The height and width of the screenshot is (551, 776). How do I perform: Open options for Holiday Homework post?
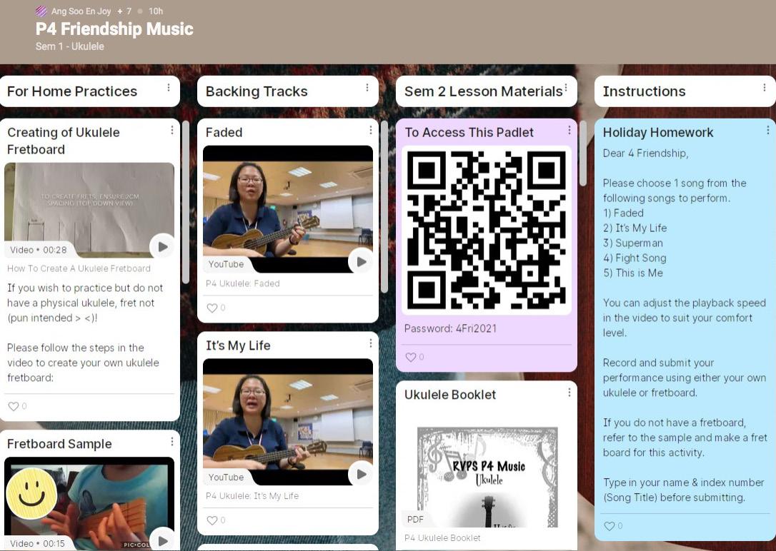767,130
